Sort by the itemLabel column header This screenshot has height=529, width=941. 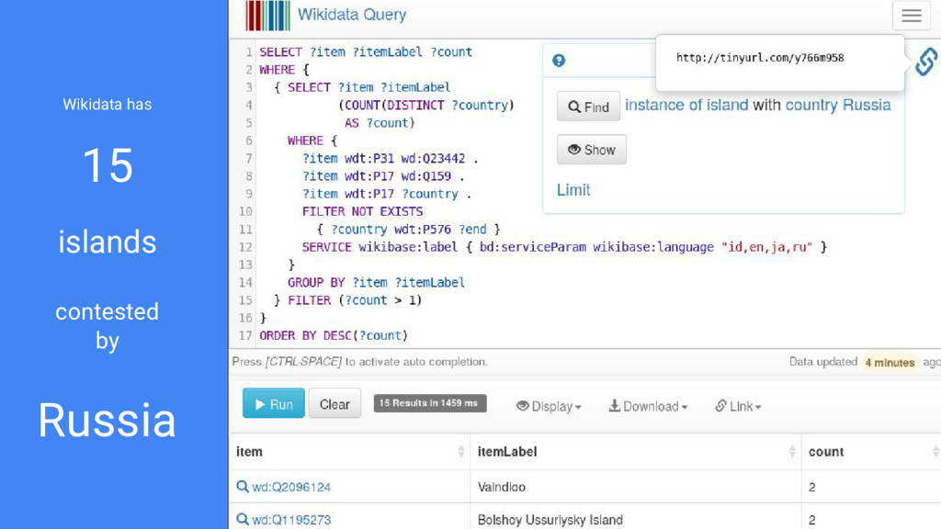(x=636, y=452)
